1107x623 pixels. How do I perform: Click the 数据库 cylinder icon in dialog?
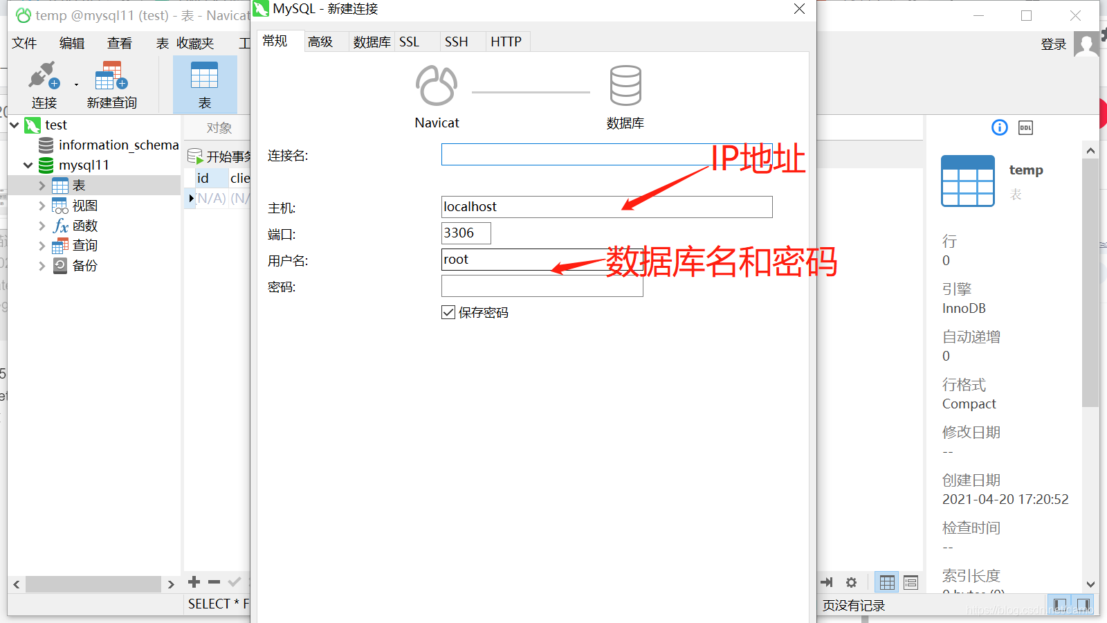click(x=625, y=86)
